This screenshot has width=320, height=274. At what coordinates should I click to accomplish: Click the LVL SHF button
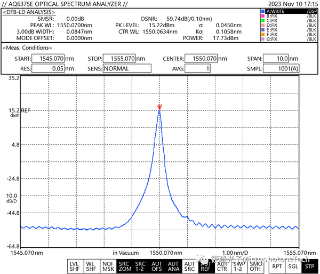click(x=75, y=266)
